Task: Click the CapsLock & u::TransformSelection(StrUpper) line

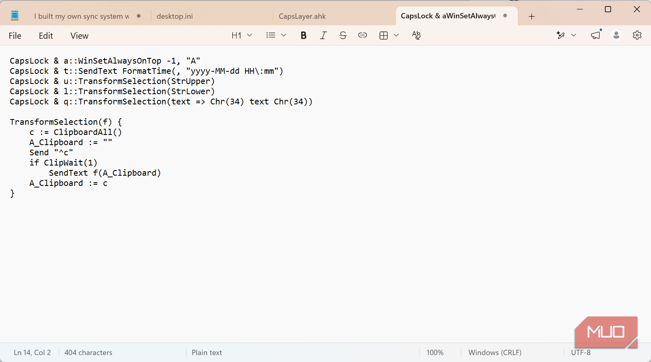Action: pyautogui.click(x=112, y=81)
